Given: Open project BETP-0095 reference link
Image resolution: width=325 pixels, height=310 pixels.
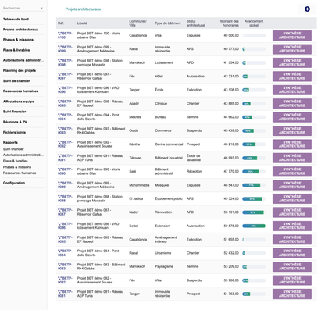Looking at the screenshot, I should click(x=65, y=103).
